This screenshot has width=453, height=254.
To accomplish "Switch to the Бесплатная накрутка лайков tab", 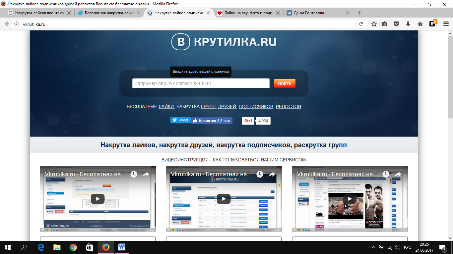I will (x=109, y=13).
